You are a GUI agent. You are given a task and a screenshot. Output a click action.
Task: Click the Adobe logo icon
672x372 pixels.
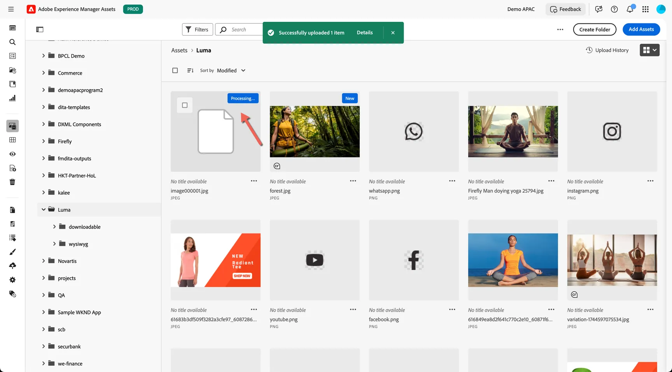(31, 9)
